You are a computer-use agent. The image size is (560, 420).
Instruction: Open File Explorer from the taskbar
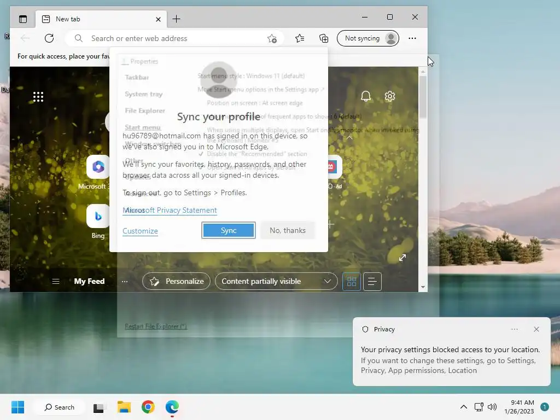point(124,407)
